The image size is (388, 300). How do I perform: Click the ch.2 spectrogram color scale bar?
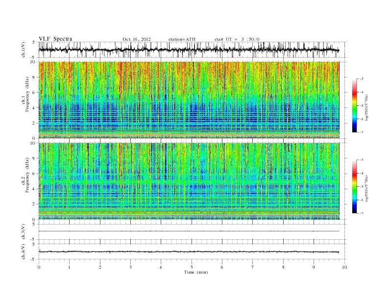[x=354, y=187]
